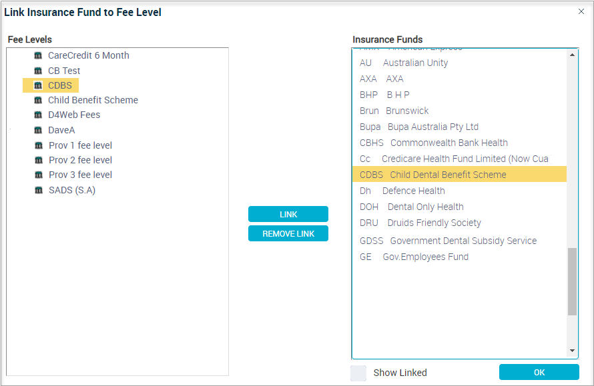Click the Child Benefit Scheme icon
This screenshot has width=594, height=386.
tap(38, 100)
